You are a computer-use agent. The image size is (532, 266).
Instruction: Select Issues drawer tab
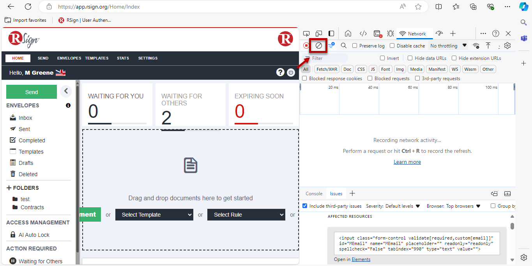(x=336, y=193)
